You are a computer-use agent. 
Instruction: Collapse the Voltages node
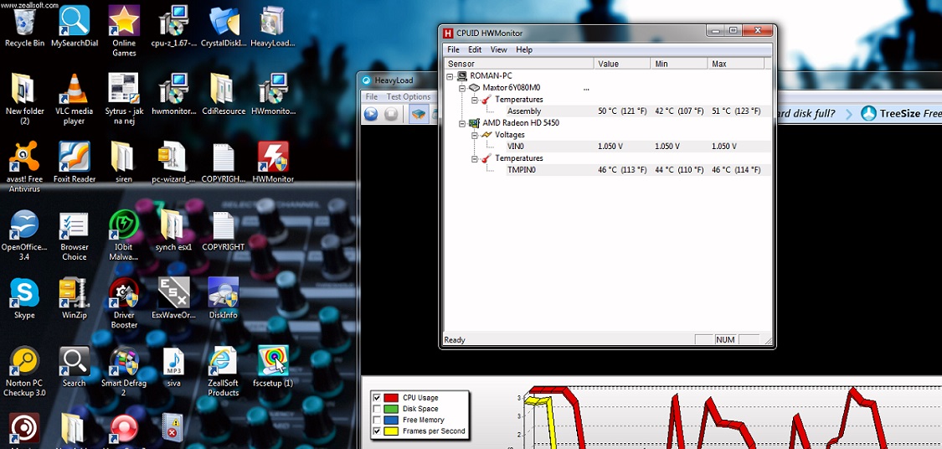click(474, 135)
